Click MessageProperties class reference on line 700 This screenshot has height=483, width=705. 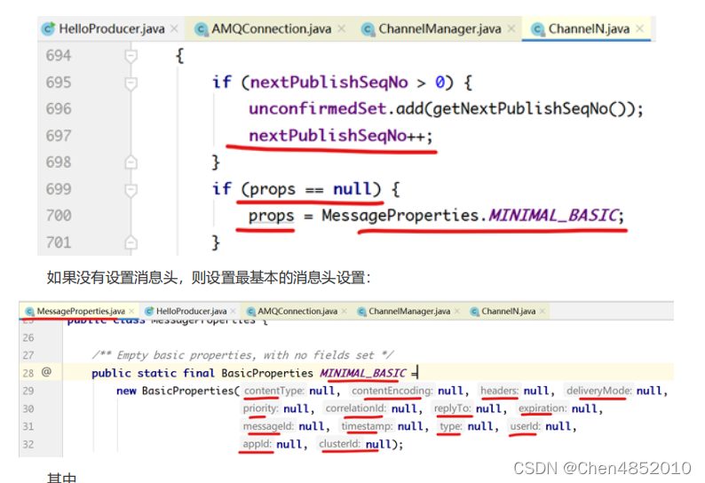(400, 216)
